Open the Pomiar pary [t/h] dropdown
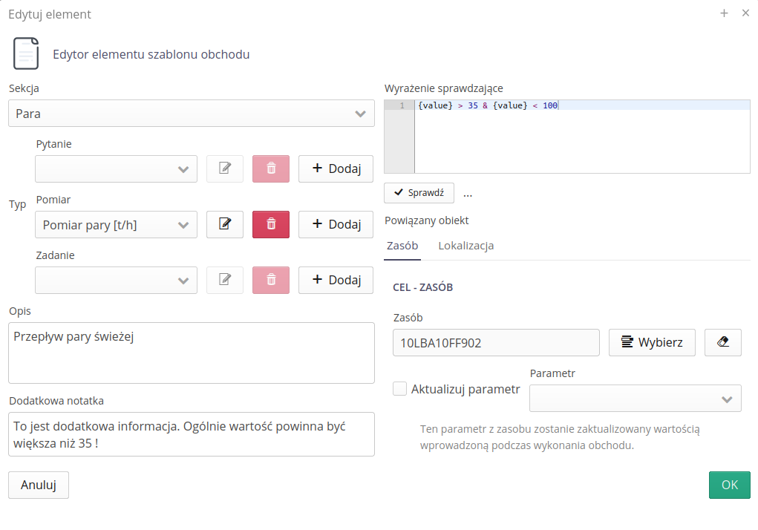The image size is (758, 530). pyautogui.click(x=116, y=224)
